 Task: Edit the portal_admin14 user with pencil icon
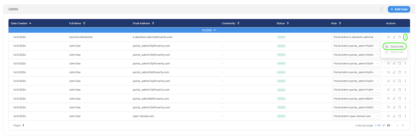(394, 81)
